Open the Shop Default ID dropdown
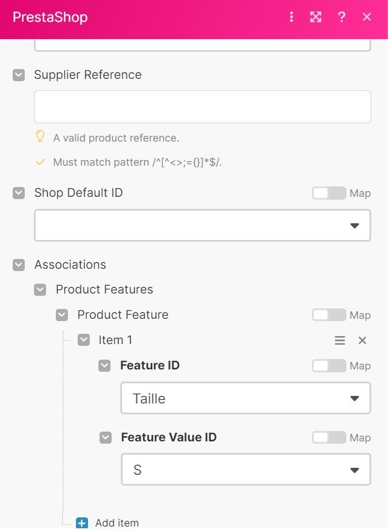 tap(203, 225)
